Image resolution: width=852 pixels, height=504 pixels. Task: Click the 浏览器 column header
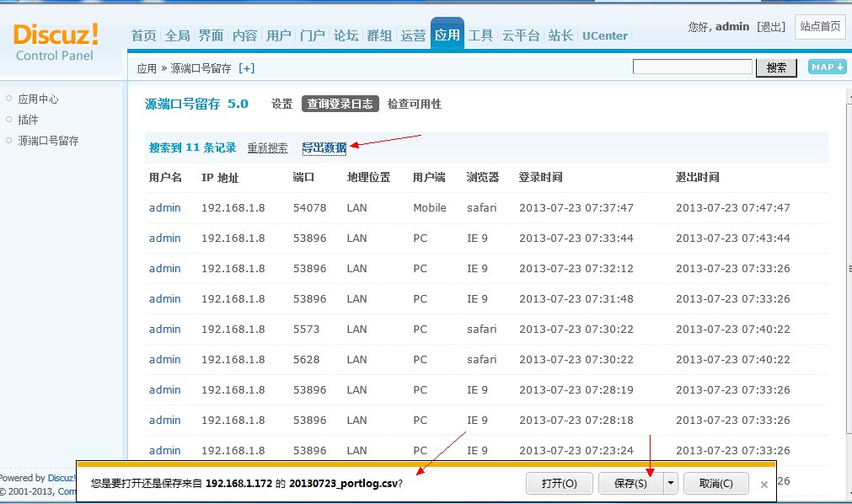pos(483,177)
